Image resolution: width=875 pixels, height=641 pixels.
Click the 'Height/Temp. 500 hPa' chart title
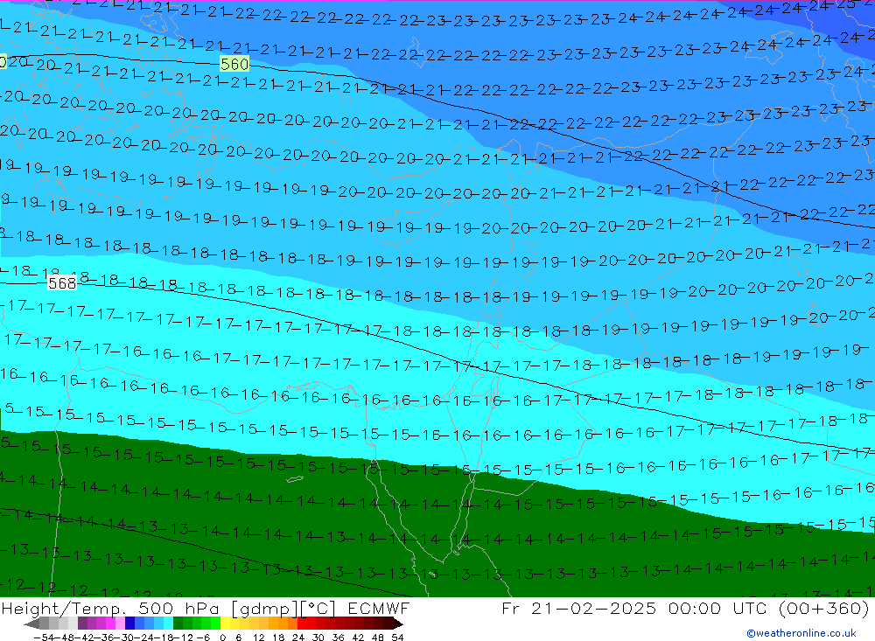(x=110, y=609)
